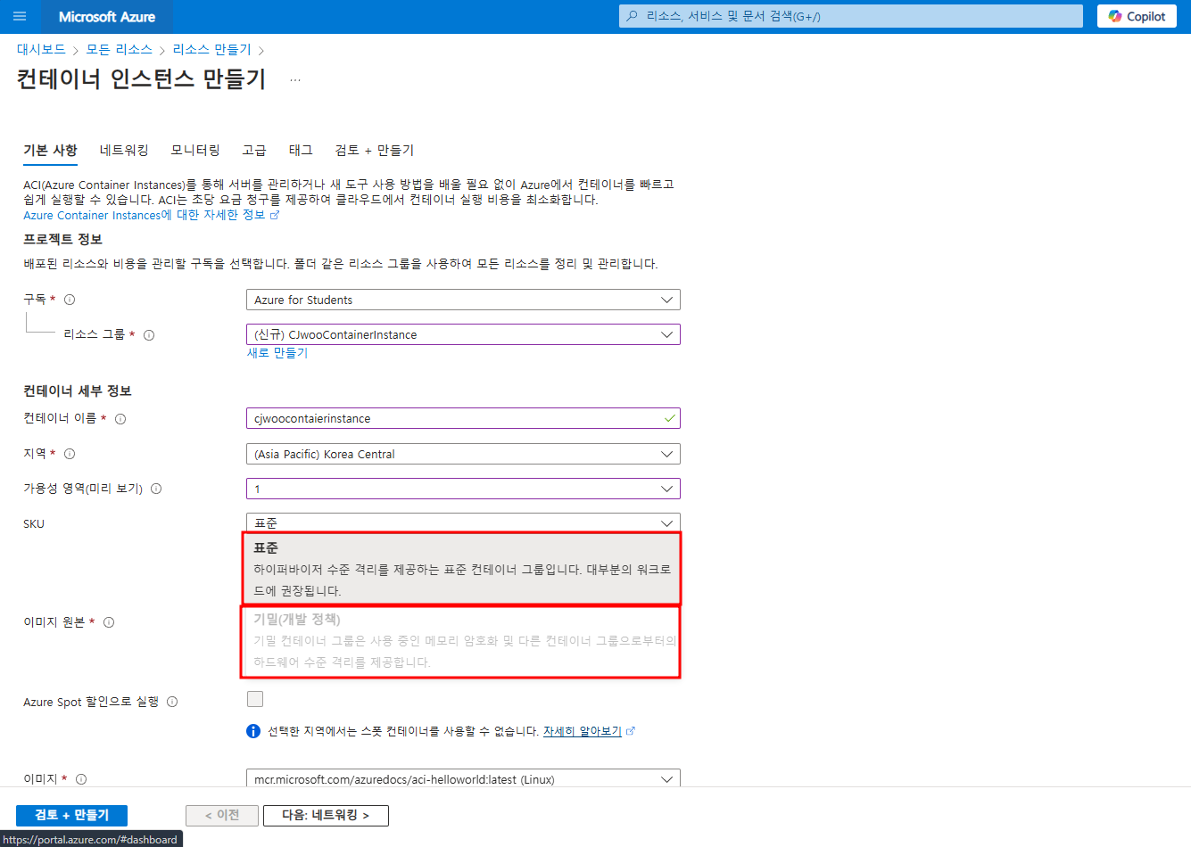Open the ellipsis menu beside page title
Screen dimensions: 1191x847
click(x=295, y=80)
